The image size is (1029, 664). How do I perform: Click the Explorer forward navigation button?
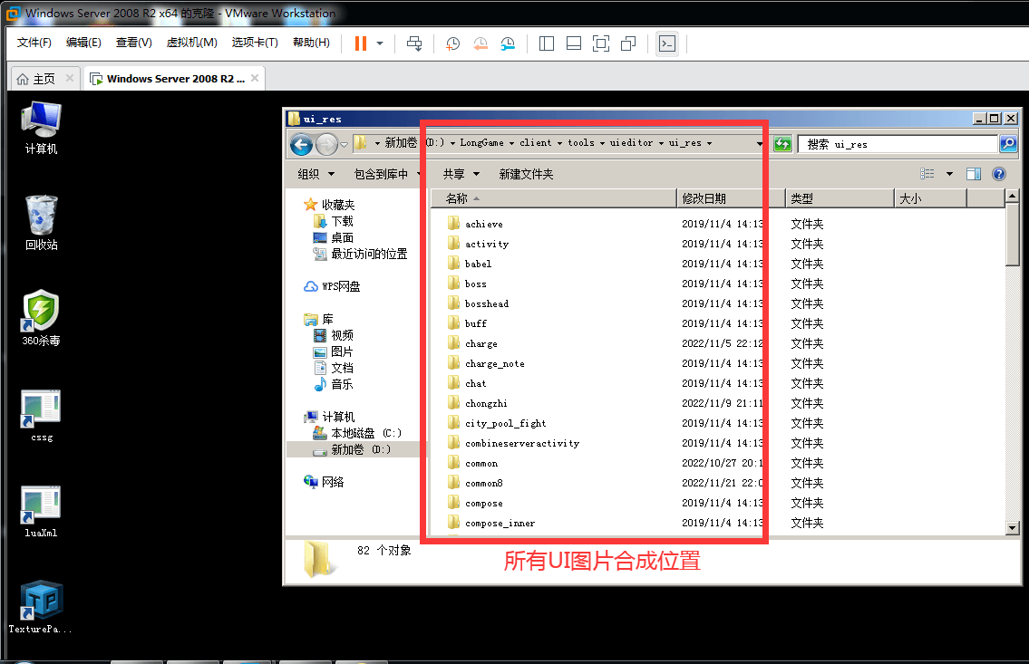pyautogui.click(x=326, y=144)
